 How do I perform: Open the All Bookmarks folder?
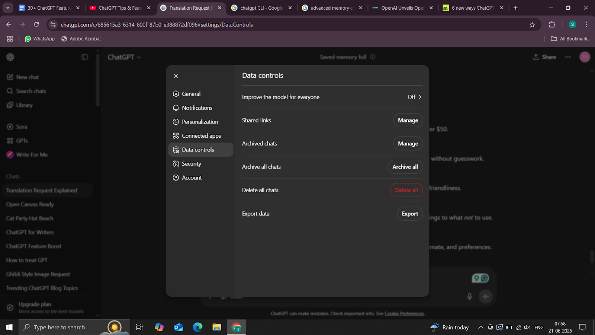570,39
